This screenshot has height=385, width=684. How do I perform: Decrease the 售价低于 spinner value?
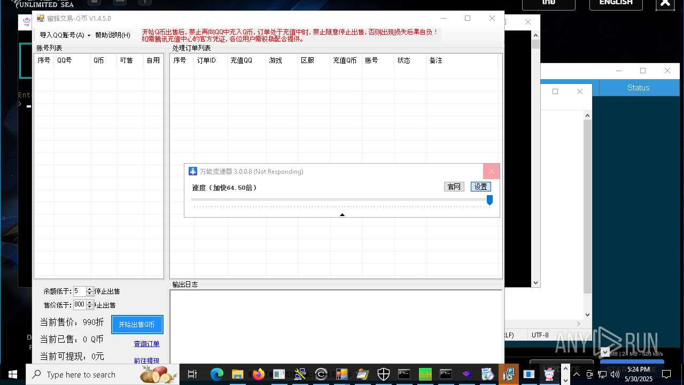tap(90, 307)
